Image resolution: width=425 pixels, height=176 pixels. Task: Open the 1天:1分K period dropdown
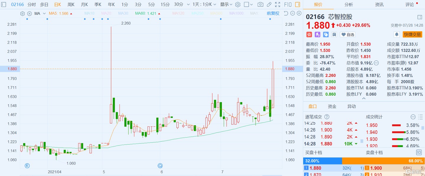tap(204, 4)
